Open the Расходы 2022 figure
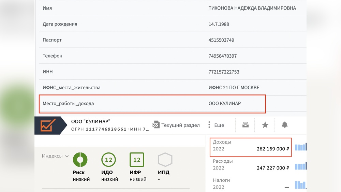This screenshot has height=192, width=341. [x=251, y=165]
